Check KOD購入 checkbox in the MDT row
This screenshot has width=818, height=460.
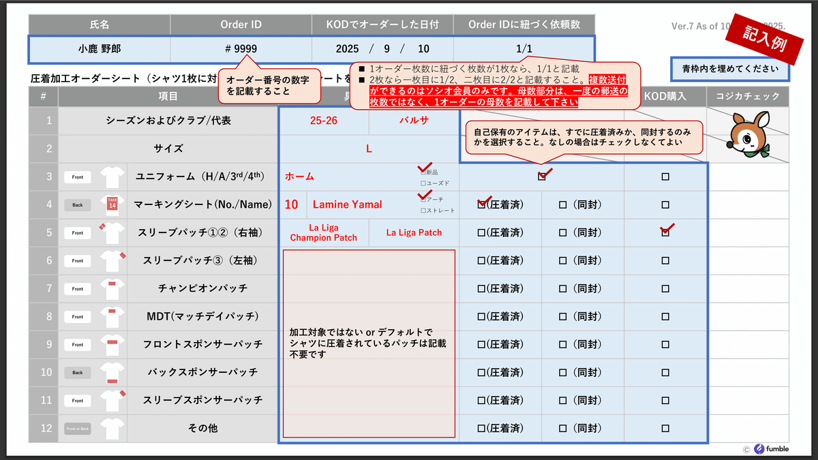pyautogui.click(x=665, y=317)
